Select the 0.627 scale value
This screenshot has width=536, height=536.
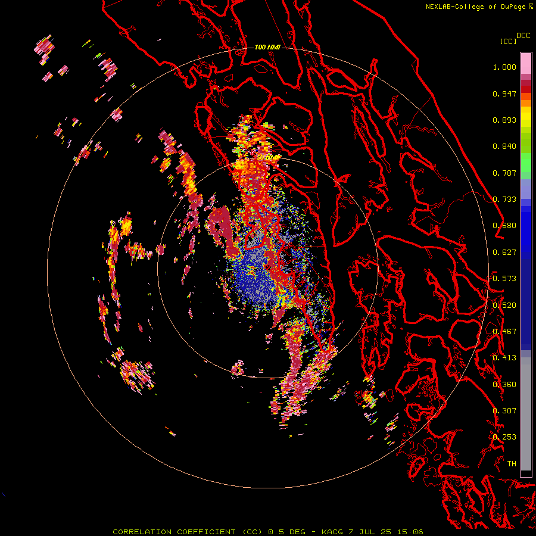[x=504, y=253]
